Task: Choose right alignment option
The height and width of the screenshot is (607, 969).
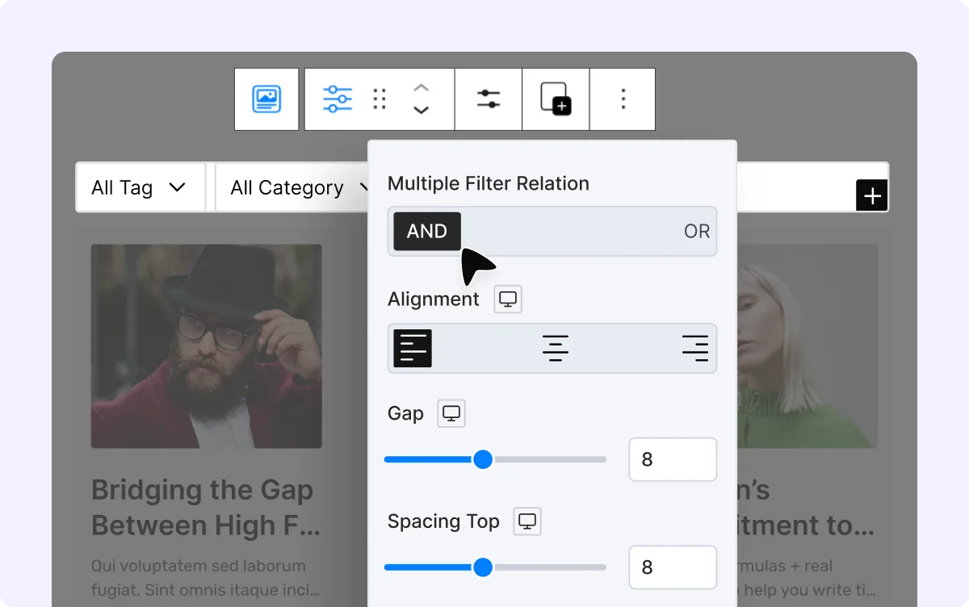Action: (694, 349)
